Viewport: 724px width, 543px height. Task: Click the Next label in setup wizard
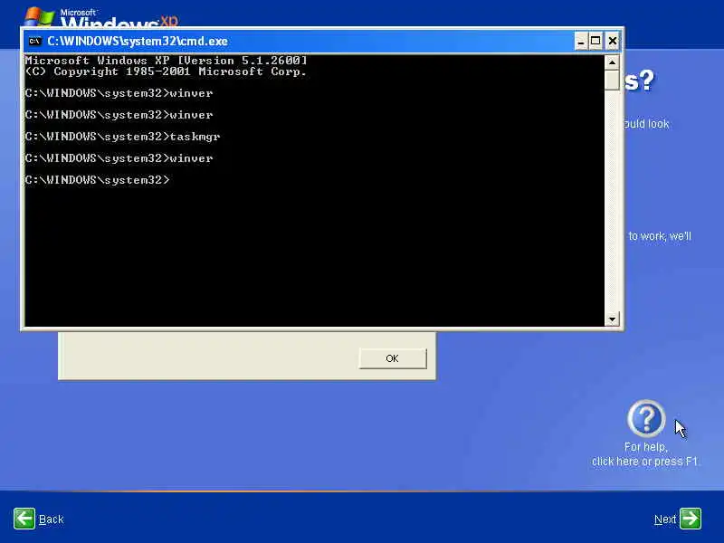(x=665, y=519)
